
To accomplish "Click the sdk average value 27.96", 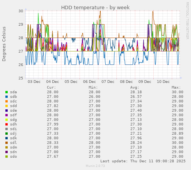I will (x=136, y=138).
